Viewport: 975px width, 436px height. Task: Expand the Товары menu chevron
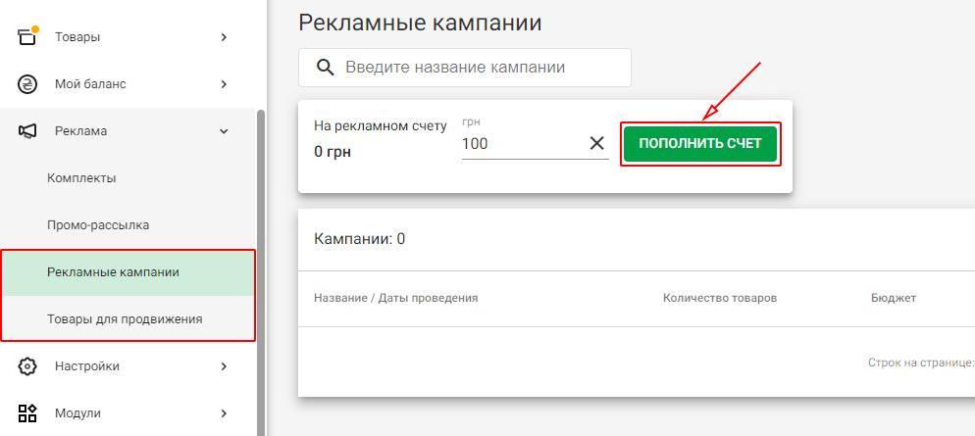coord(224,37)
